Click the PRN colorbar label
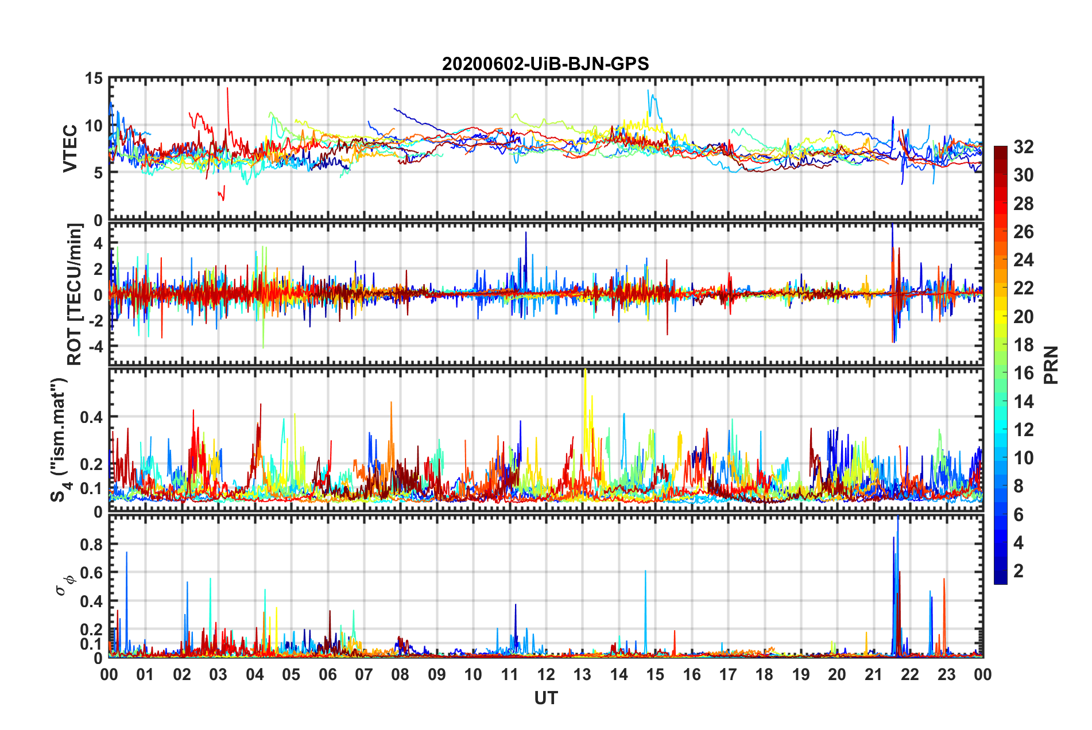Image resolution: width=1092 pixels, height=730 pixels. (x=1051, y=365)
